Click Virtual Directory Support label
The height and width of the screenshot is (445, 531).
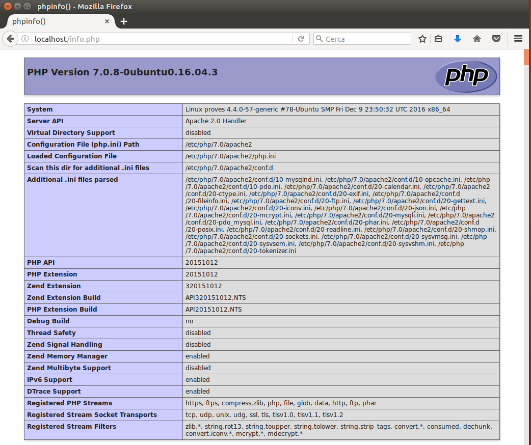(x=71, y=133)
